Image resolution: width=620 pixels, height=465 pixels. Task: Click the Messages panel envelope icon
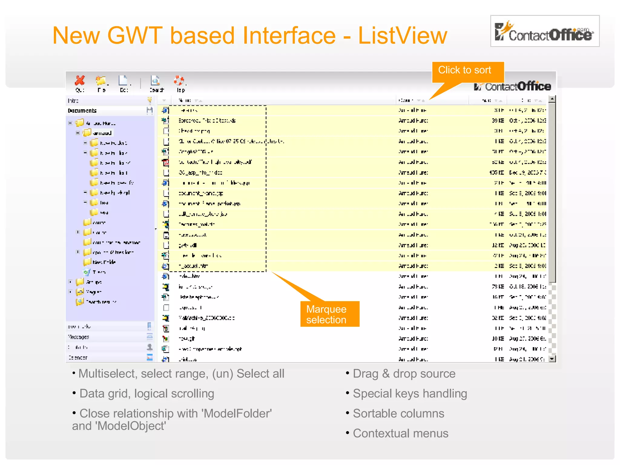pyautogui.click(x=150, y=336)
